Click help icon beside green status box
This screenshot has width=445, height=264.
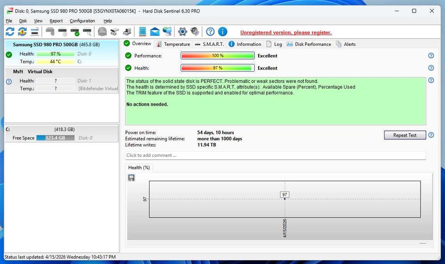431,80
